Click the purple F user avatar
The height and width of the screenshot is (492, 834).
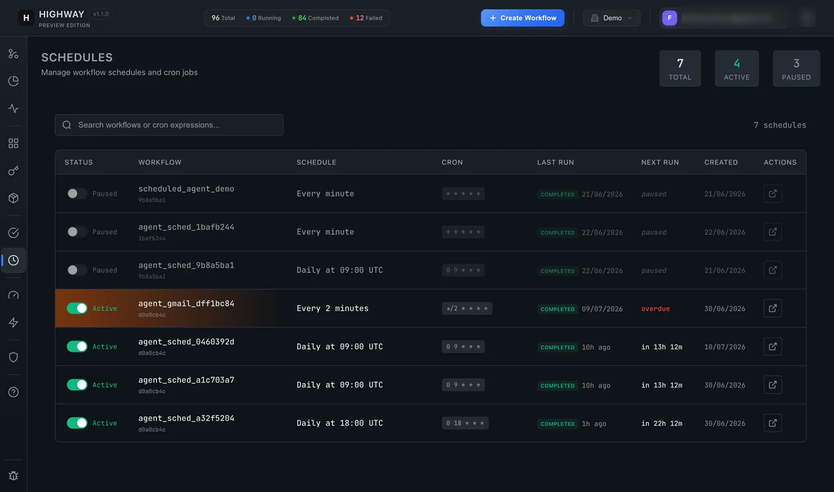pyautogui.click(x=669, y=18)
